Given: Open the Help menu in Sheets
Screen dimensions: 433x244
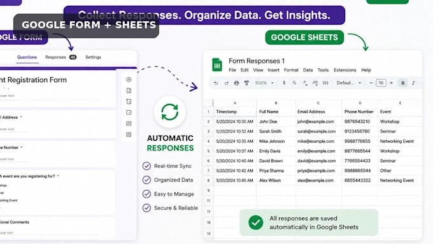Looking at the screenshot, I should (366, 70).
